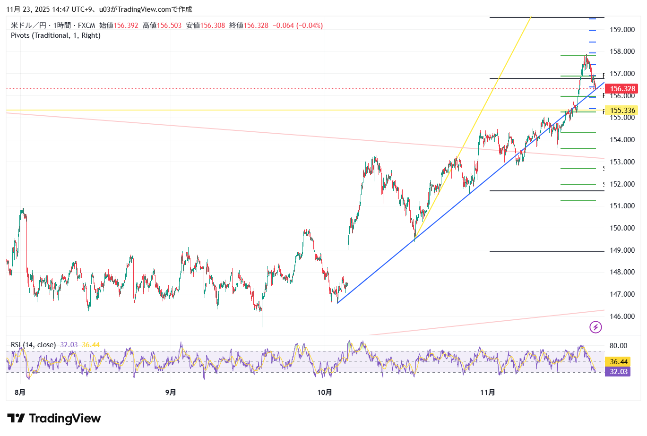Click the purple 32.03 RSI axis label
The width and height of the screenshot is (647, 436).
[x=619, y=372]
